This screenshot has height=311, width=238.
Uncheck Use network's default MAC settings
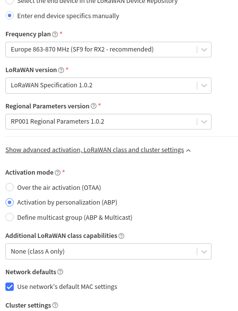9,287
